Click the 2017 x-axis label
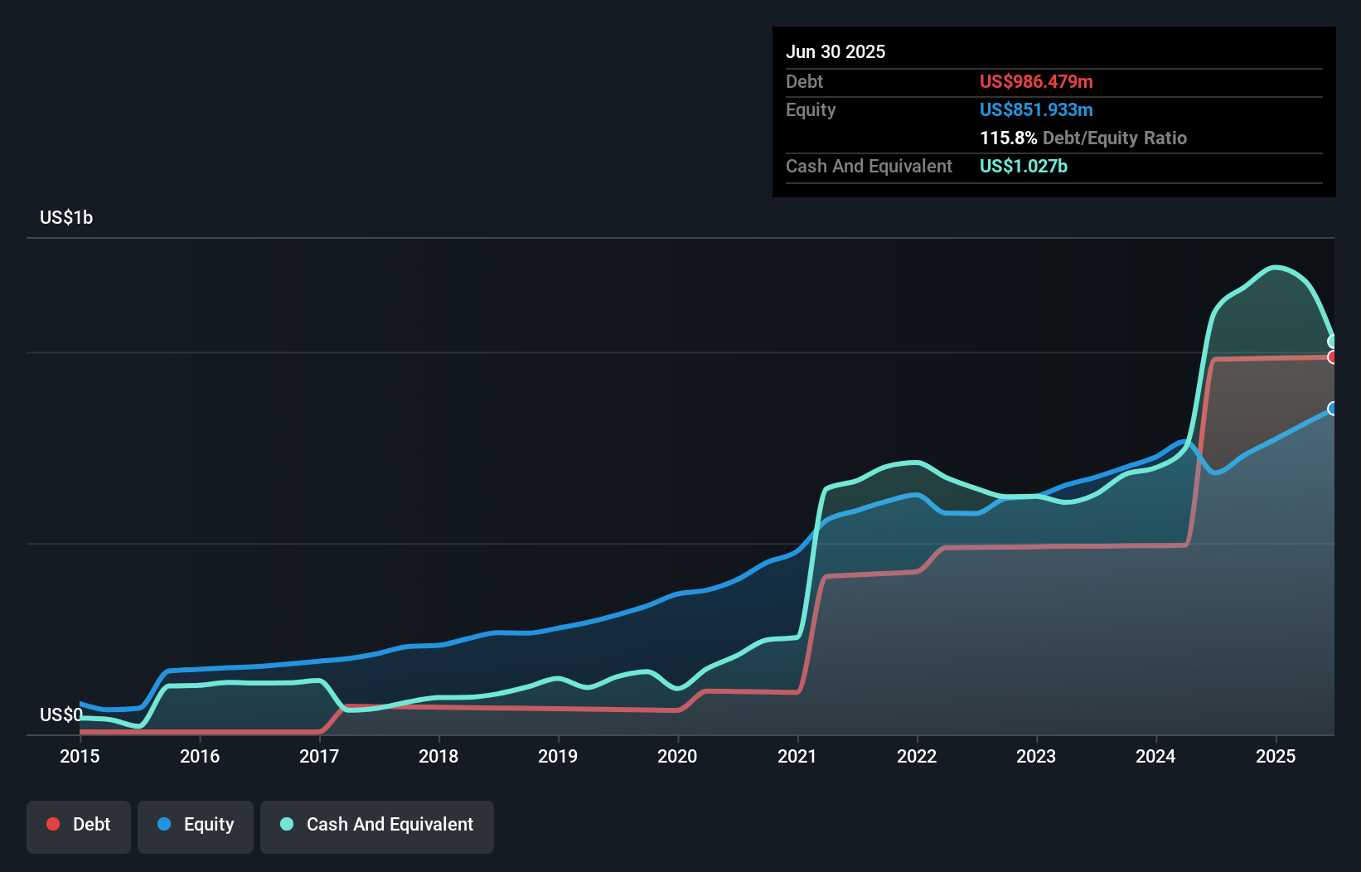The width and height of the screenshot is (1361, 872). 319,757
